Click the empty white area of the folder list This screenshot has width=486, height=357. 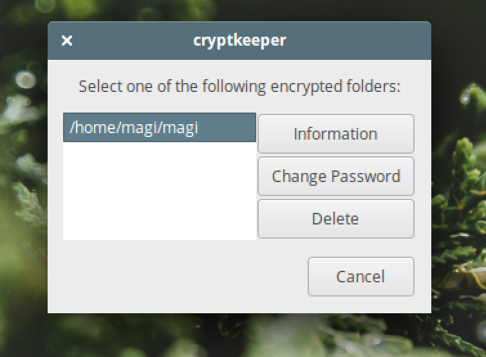click(x=159, y=191)
